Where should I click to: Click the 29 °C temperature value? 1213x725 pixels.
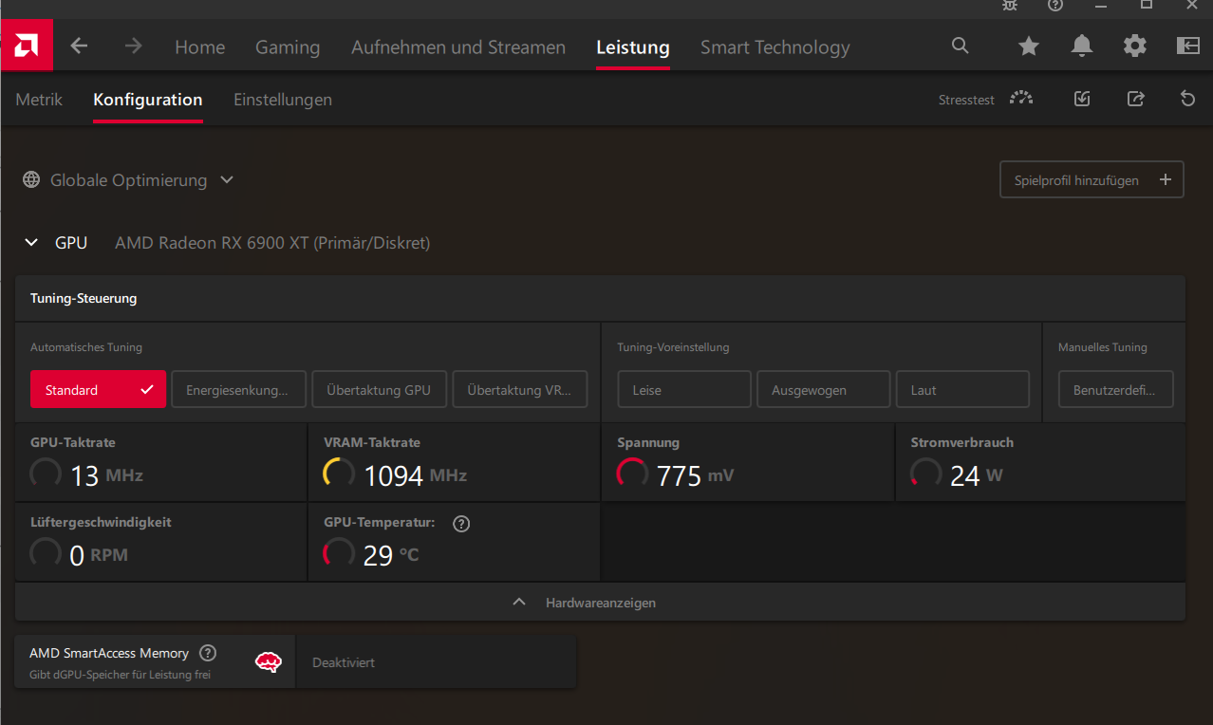(391, 554)
